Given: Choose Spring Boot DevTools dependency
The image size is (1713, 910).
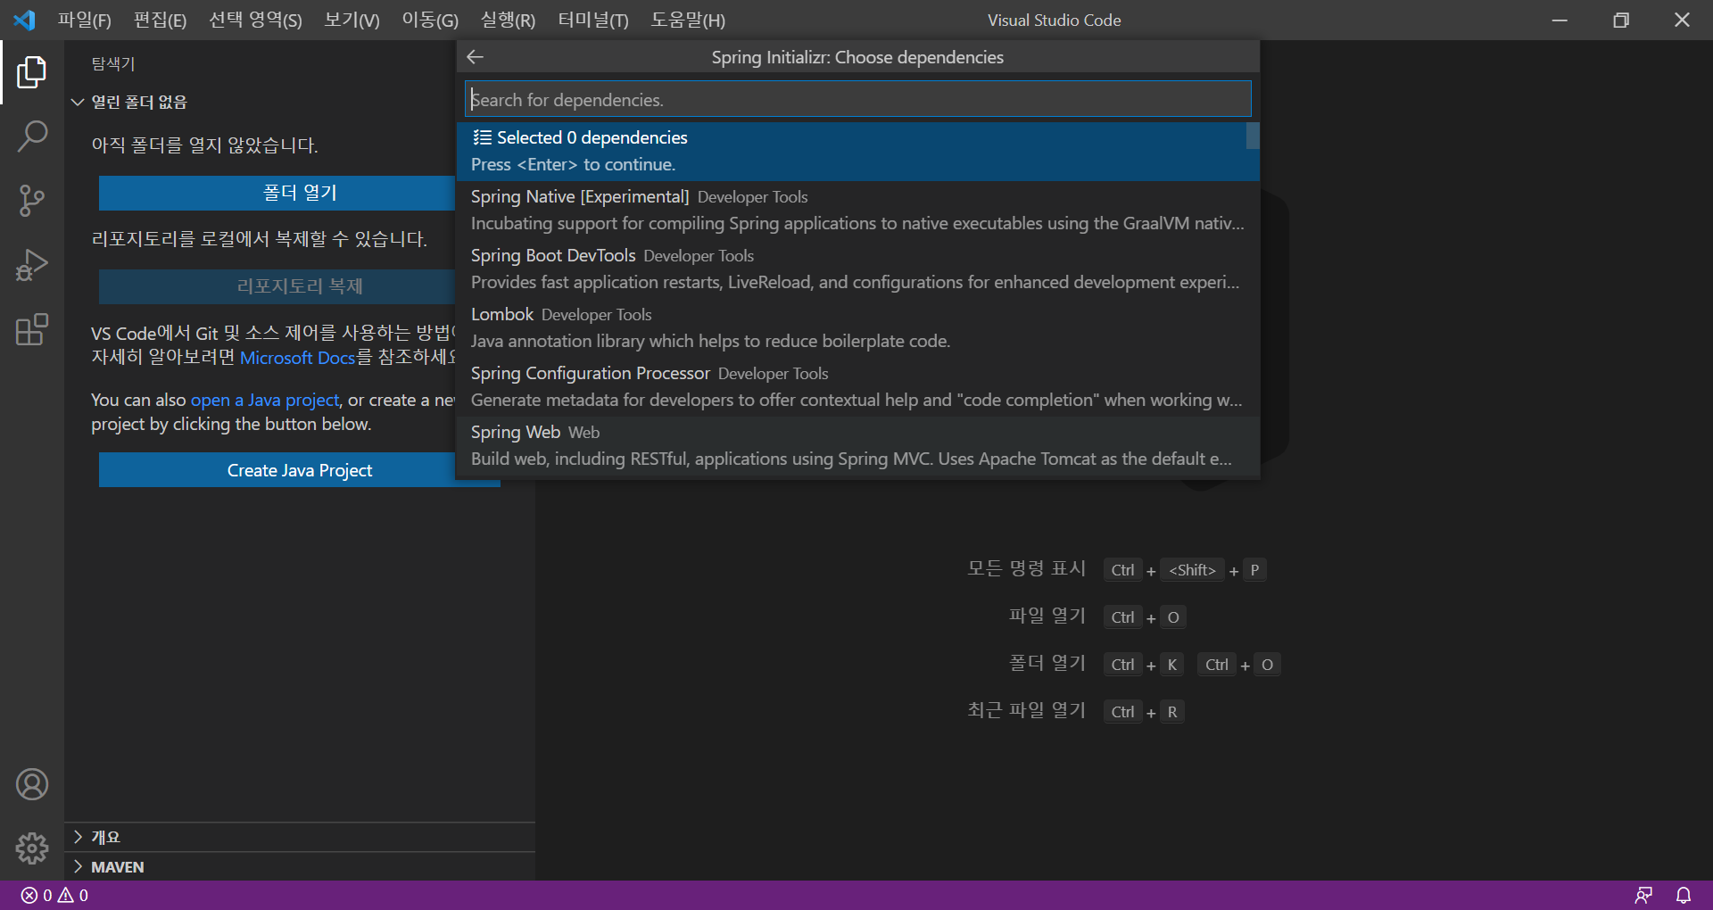Looking at the screenshot, I should pos(856,269).
